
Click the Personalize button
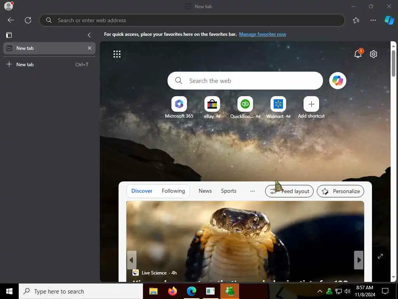pyautogui.click(x=340, y=191)
